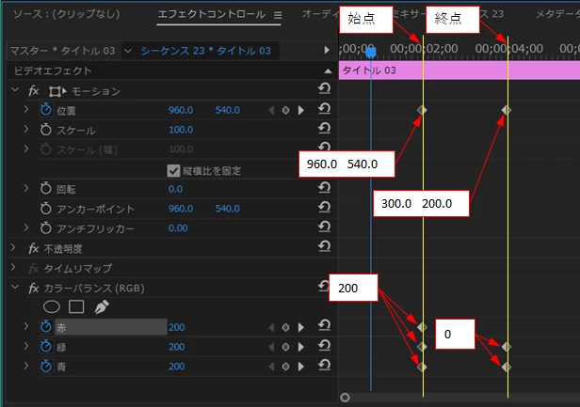Reset the 青 parameter

[324, 365]
